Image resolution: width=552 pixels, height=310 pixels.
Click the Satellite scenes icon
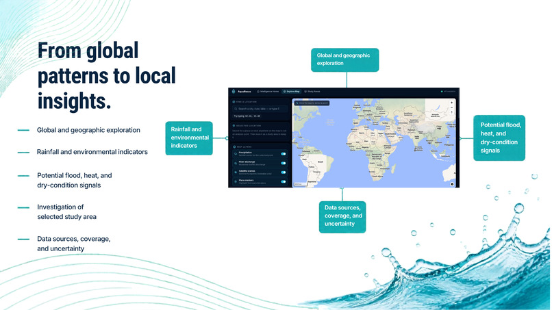(x=236, y=172)
